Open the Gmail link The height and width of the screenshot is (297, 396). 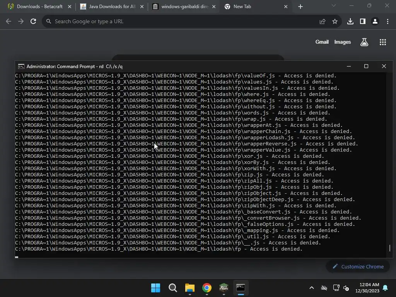tap(322, 42)
